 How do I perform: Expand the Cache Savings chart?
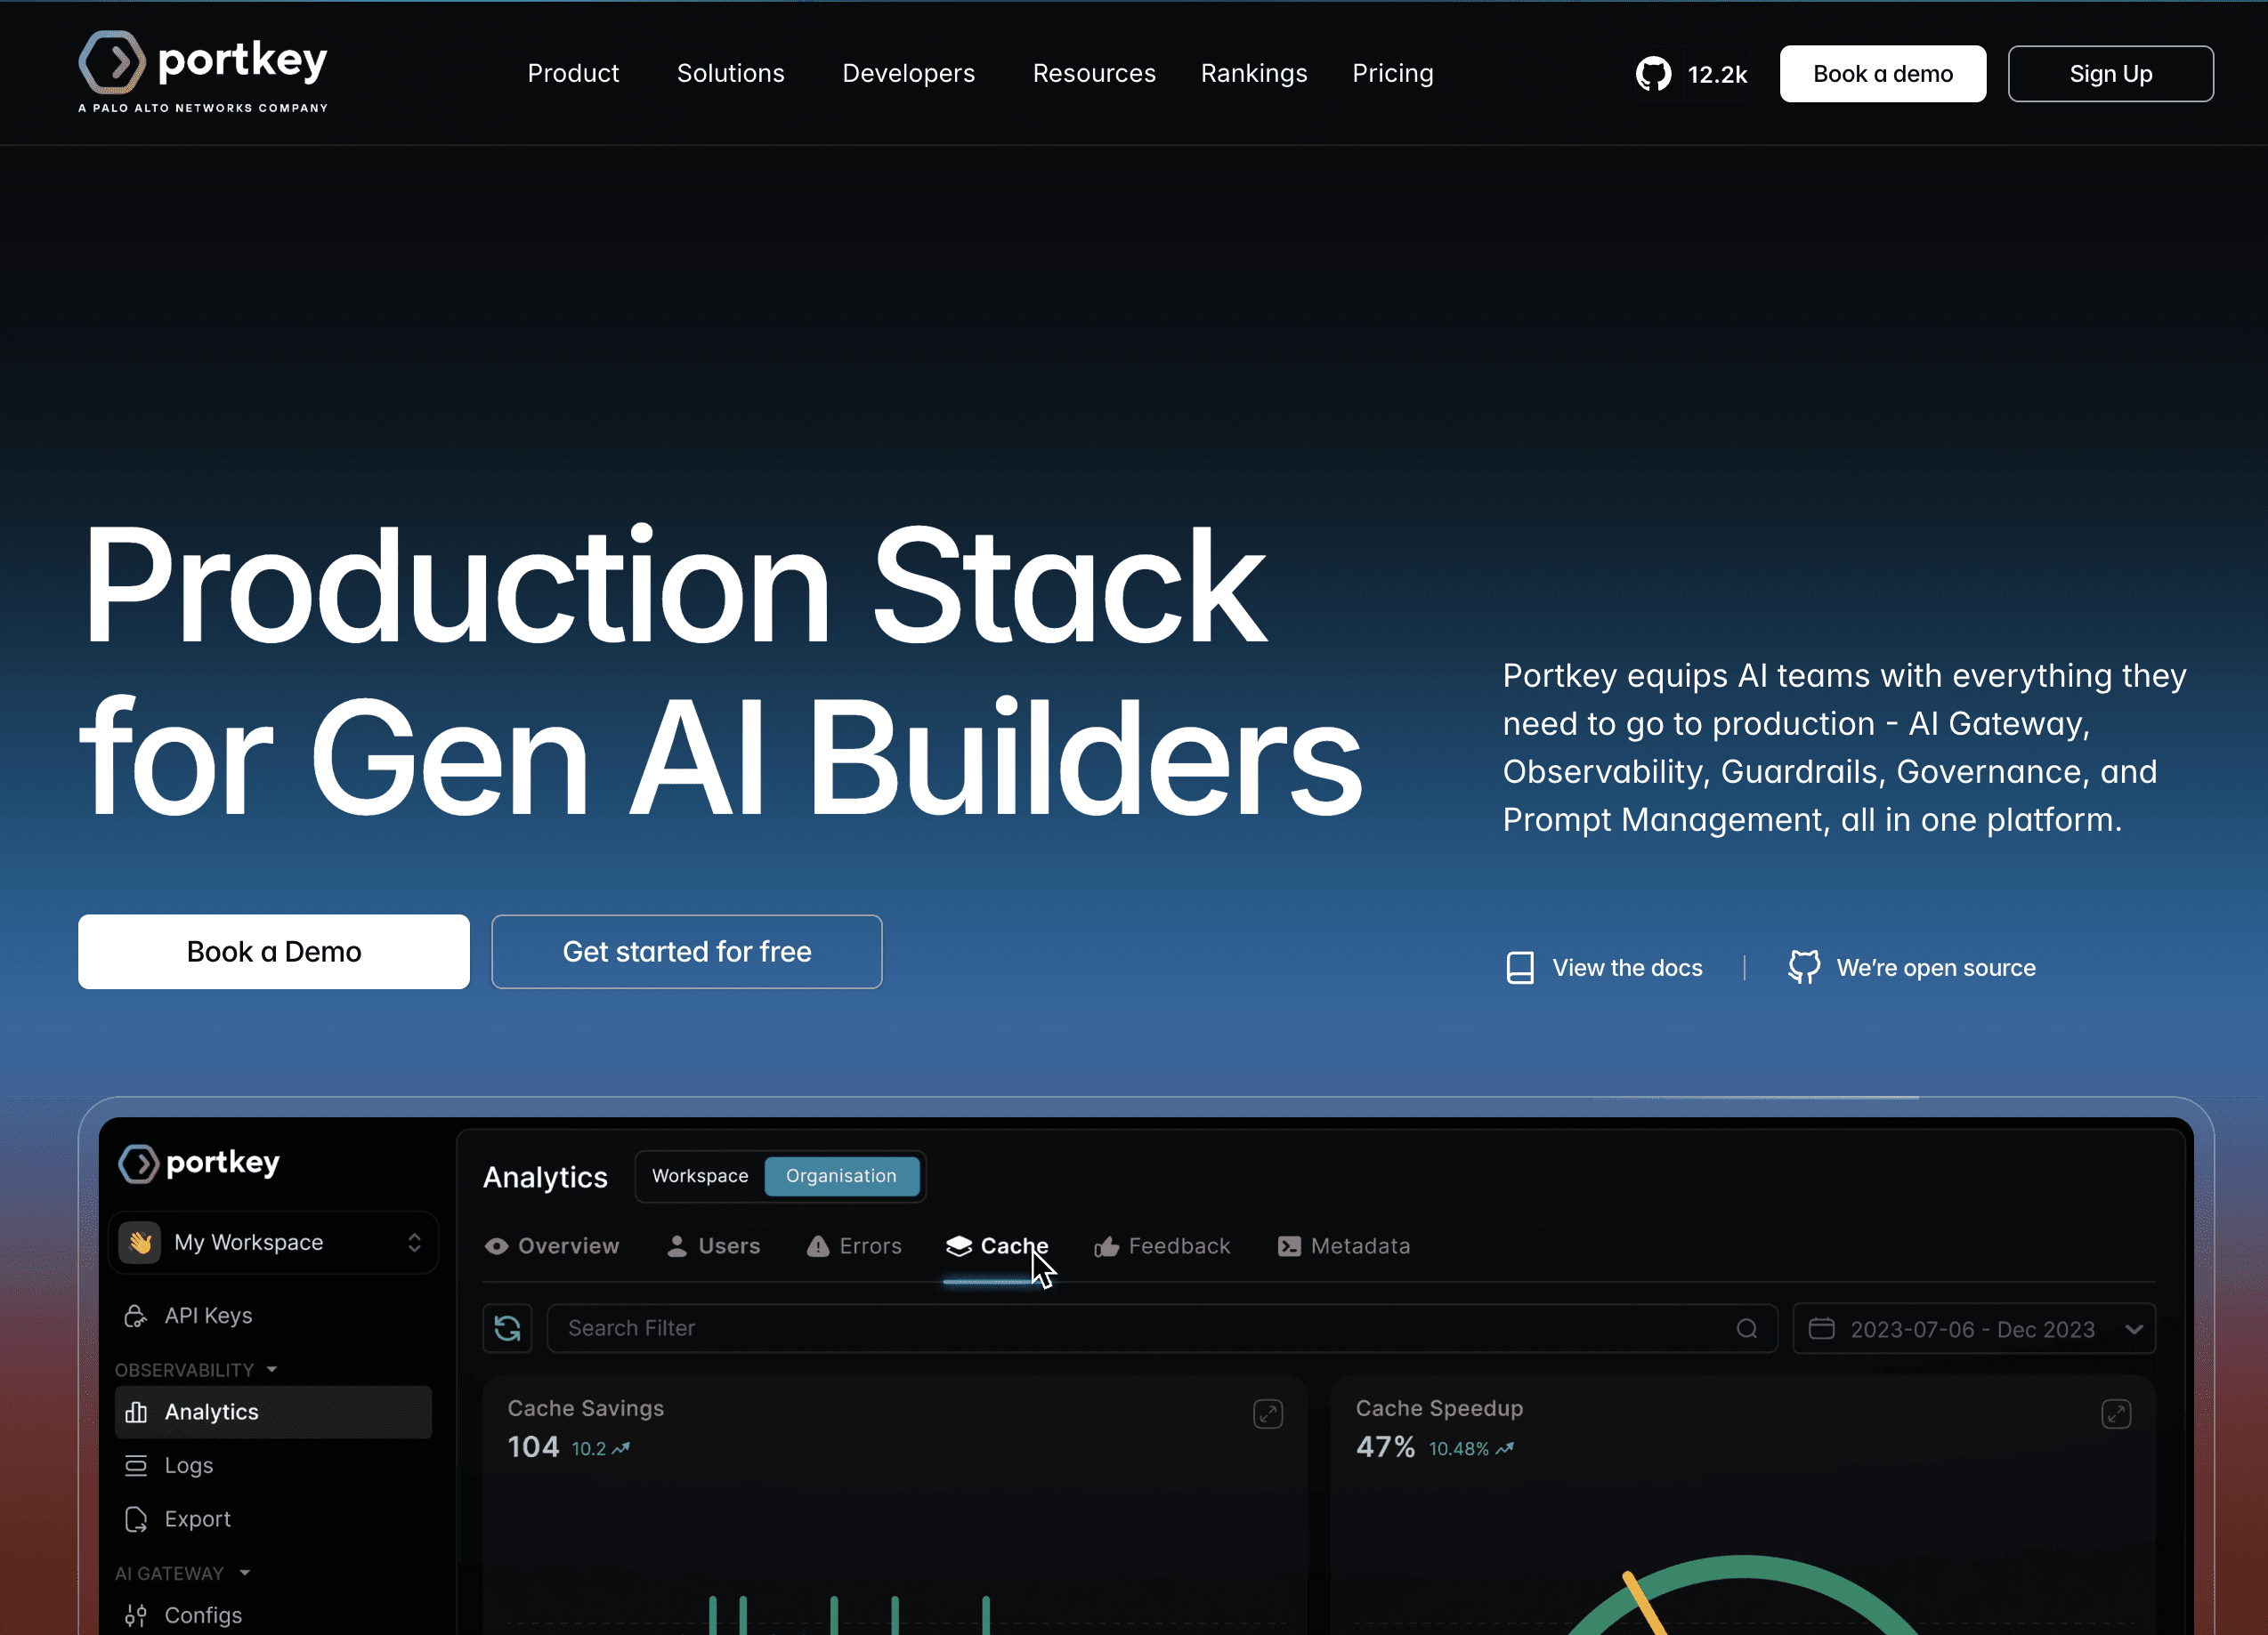(x=1268, y=1414)
